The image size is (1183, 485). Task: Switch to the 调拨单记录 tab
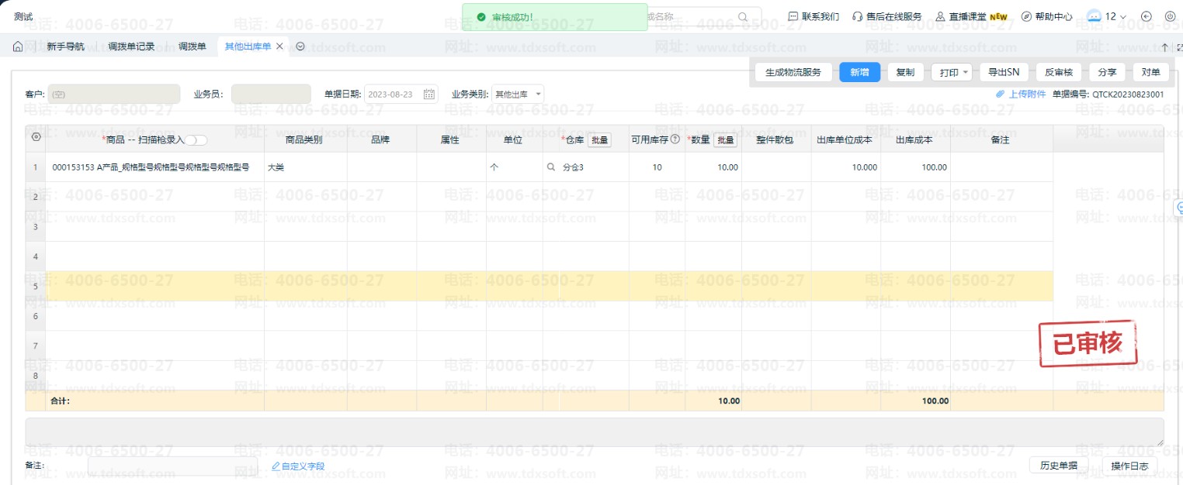[131, 46]
